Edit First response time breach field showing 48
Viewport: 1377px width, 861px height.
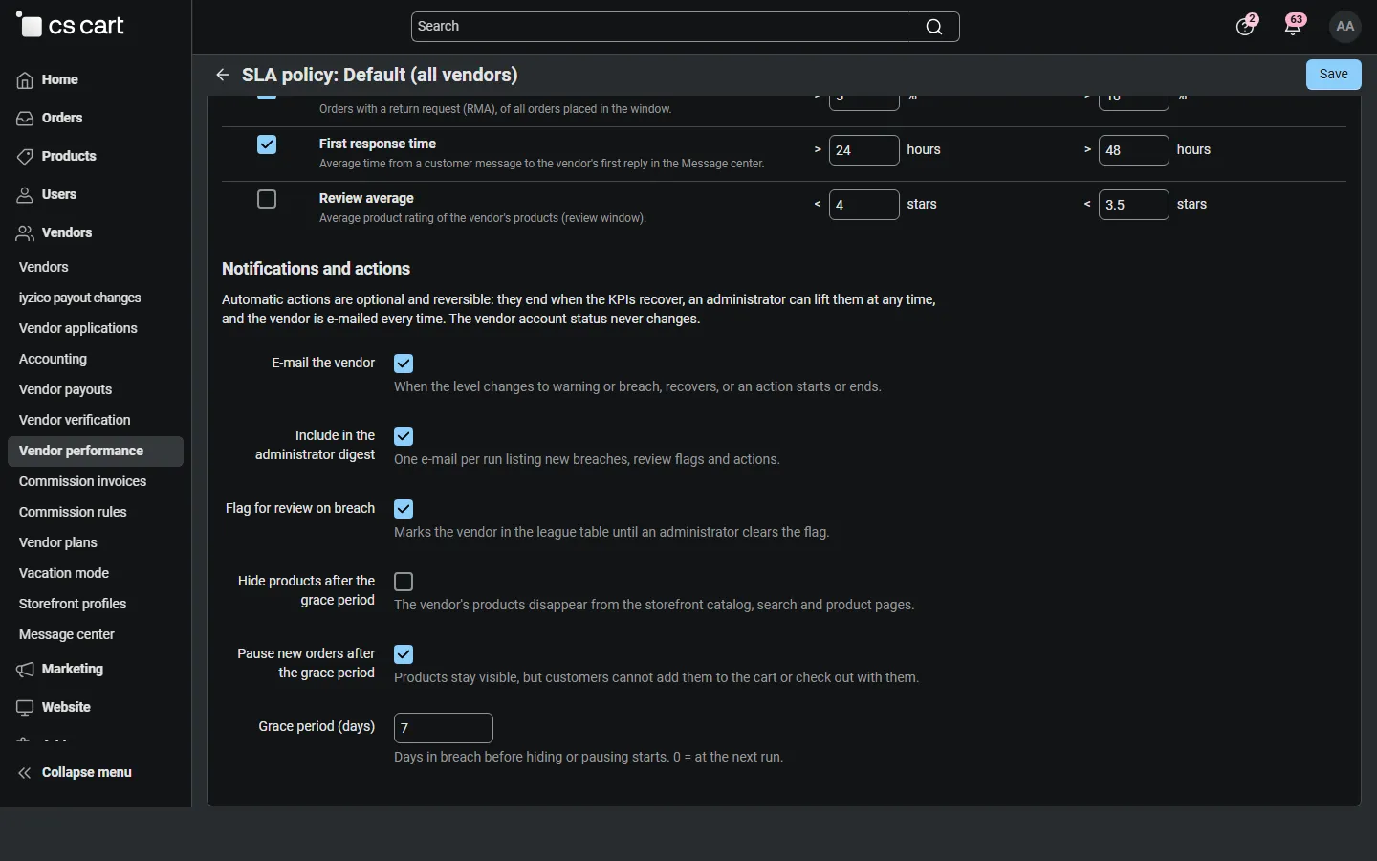click(x=1134, y=150)
